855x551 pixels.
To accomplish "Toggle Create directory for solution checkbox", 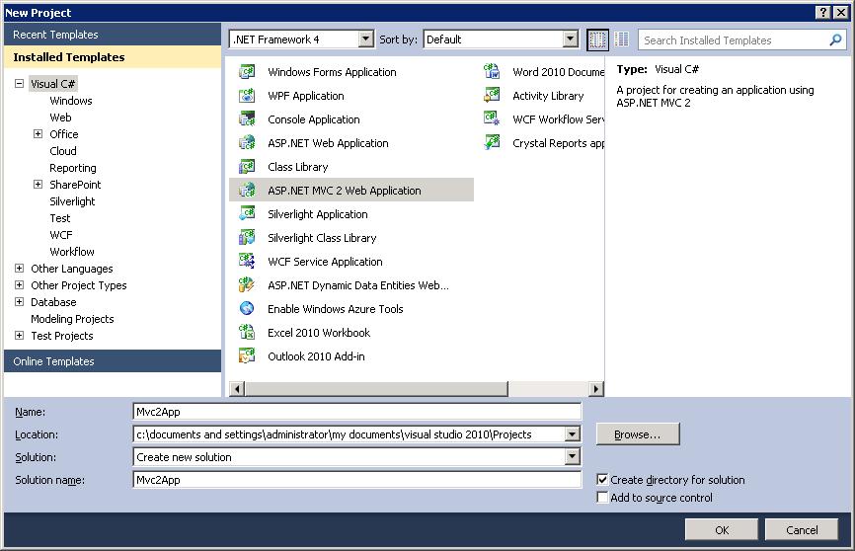I will click(602, 480).
